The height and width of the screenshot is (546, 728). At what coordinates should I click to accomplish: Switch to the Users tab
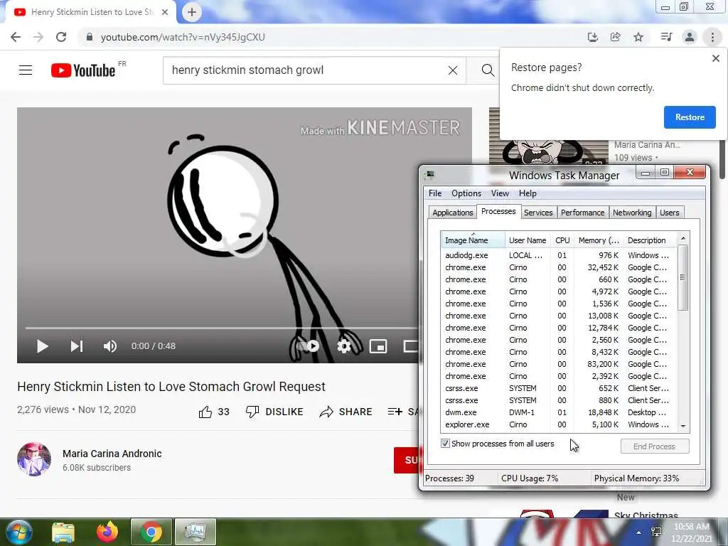669,213
